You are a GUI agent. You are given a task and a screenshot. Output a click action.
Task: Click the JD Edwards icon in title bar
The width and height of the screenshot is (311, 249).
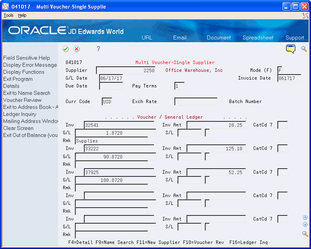tap(5, 6)
